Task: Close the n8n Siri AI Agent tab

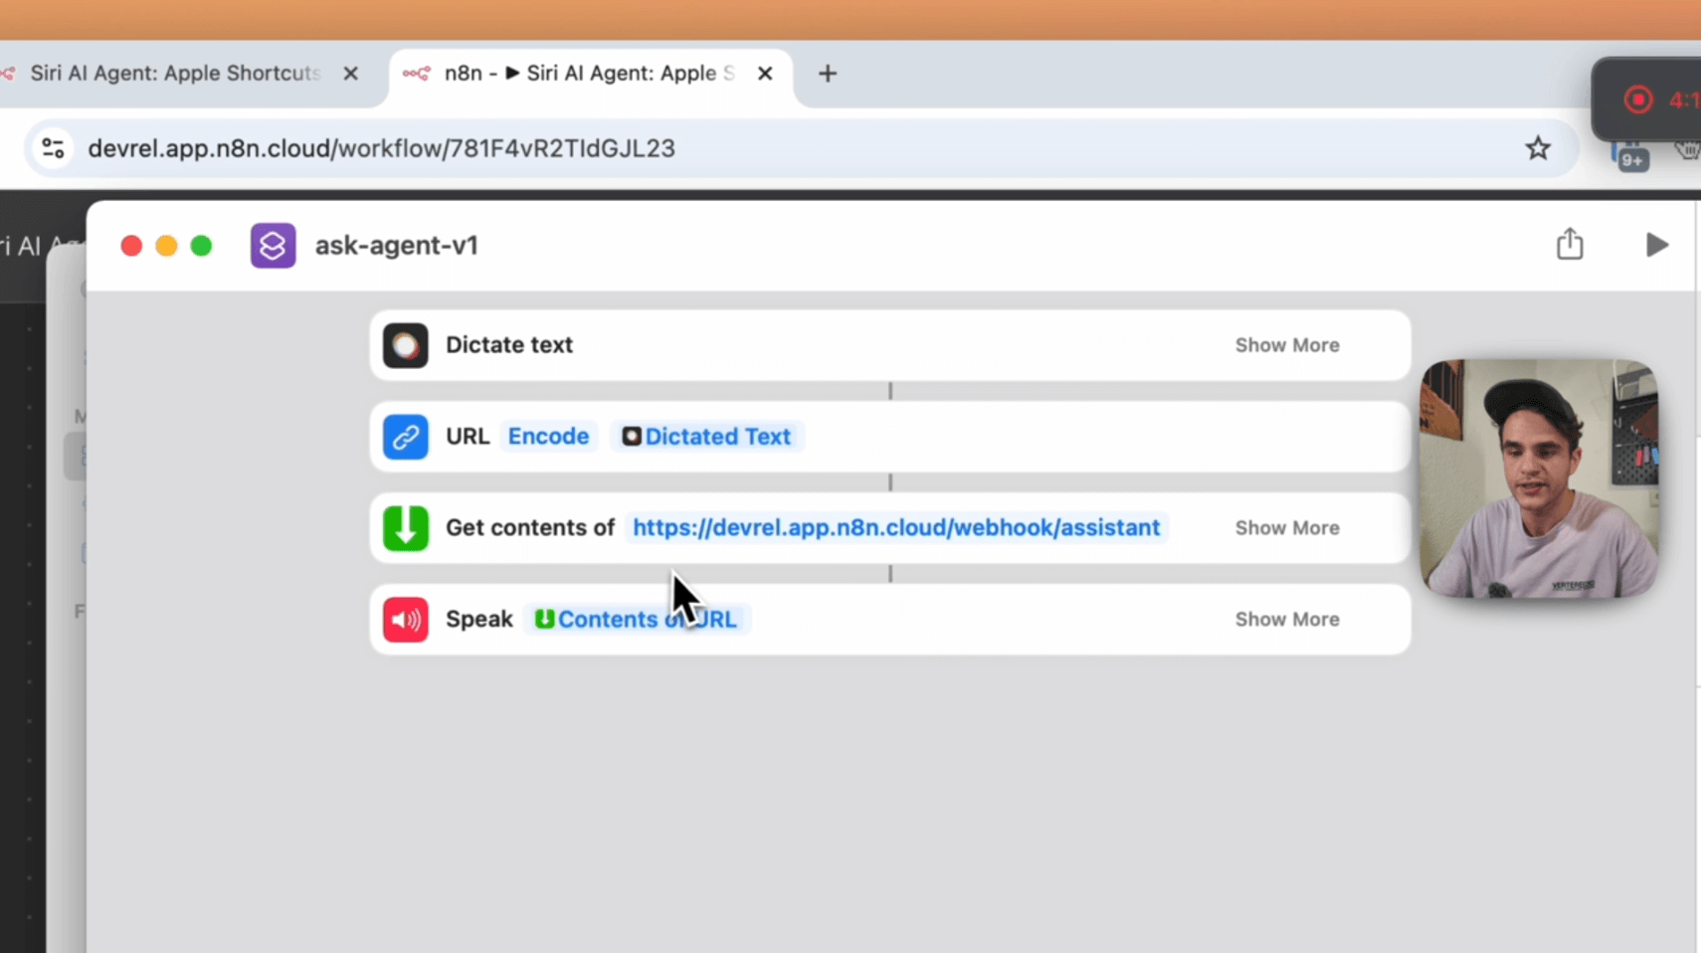Action: [765, 74]
